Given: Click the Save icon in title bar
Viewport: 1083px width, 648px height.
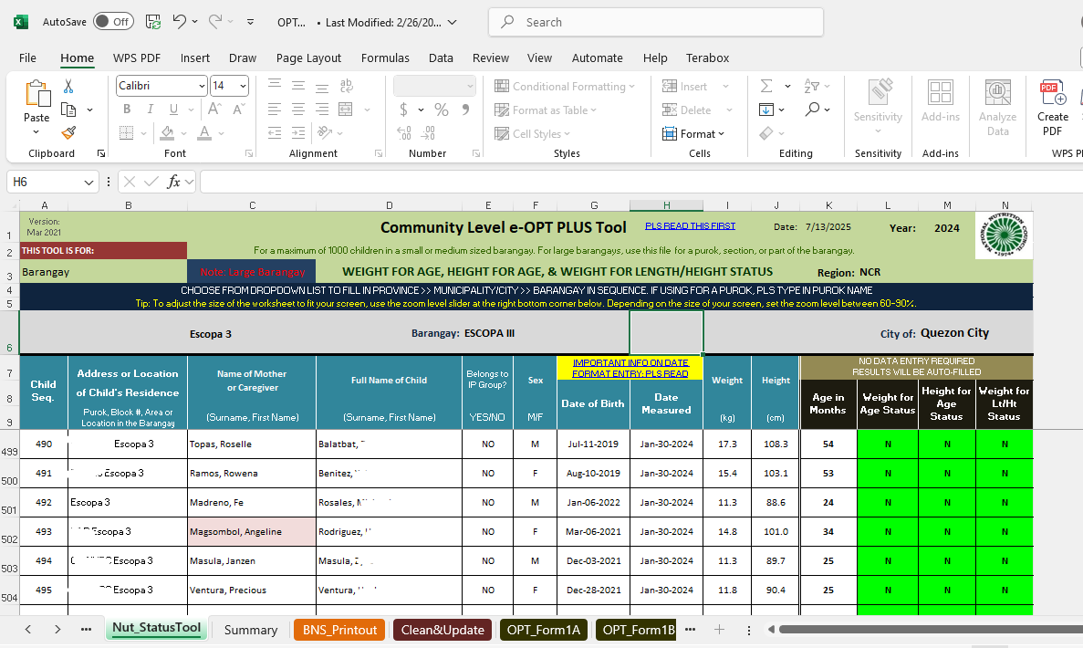Looking at the screenshot, I should (153, 22).
